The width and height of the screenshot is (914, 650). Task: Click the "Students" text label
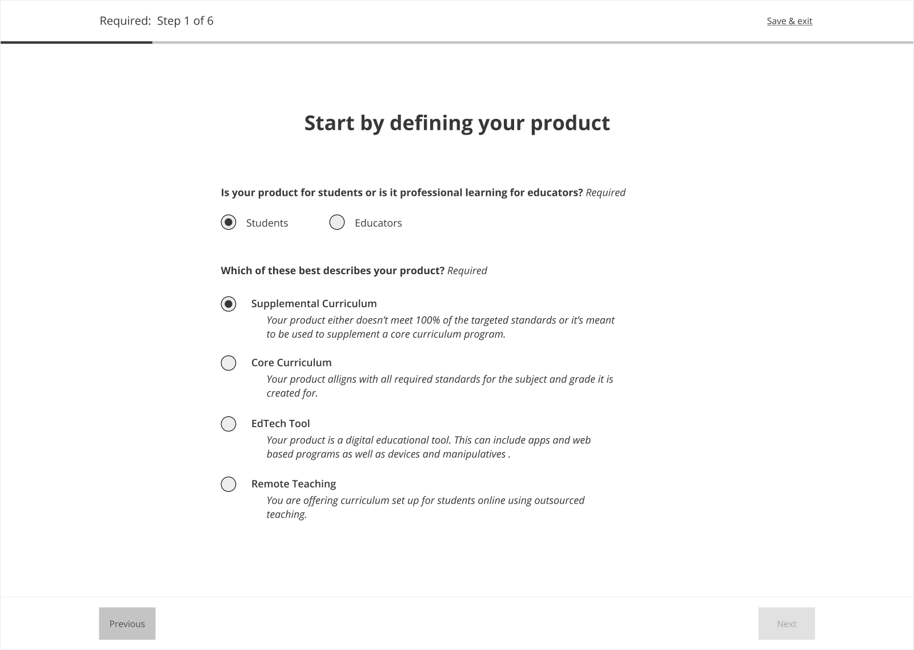pyautogui.click(x=267, y=223)
